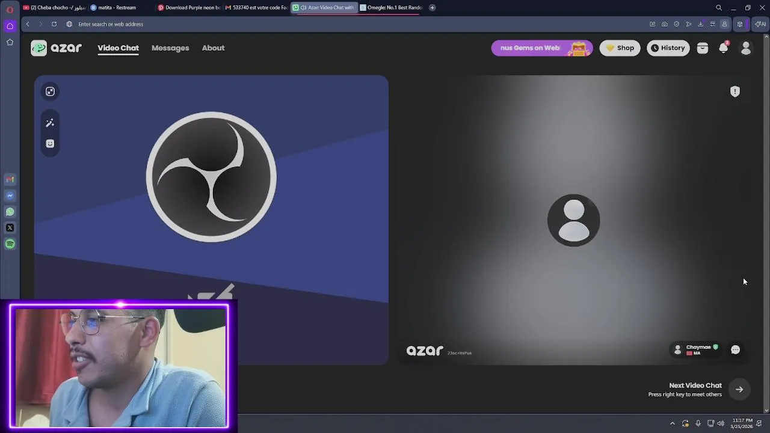
Task: Open WhatsApp from the Opera sidebar
Action: pos(10,212)
